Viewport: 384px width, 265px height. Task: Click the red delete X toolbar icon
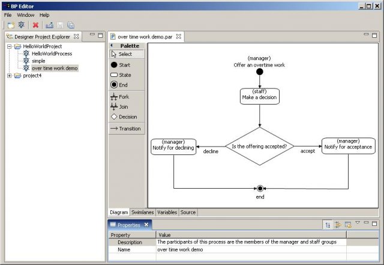tap(35, 25)
